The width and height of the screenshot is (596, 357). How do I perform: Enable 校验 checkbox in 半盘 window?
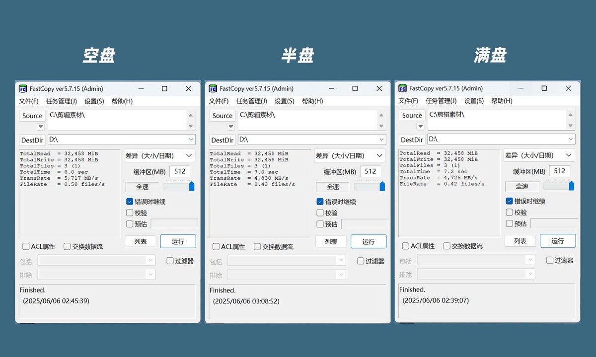[320, 213]
